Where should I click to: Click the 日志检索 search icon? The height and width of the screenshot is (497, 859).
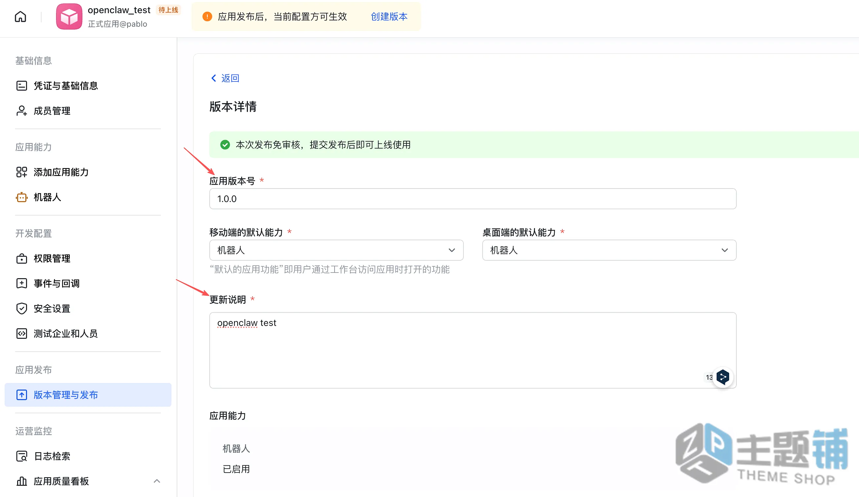coord(21,456)
